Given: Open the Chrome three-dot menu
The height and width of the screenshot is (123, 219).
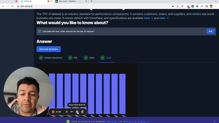Looking at the screenshot, I should pyautogui.click(x=216, y=6).
